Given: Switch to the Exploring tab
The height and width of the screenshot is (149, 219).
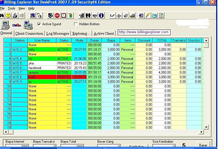Looking at the screenshot, I should pos(82,34).
